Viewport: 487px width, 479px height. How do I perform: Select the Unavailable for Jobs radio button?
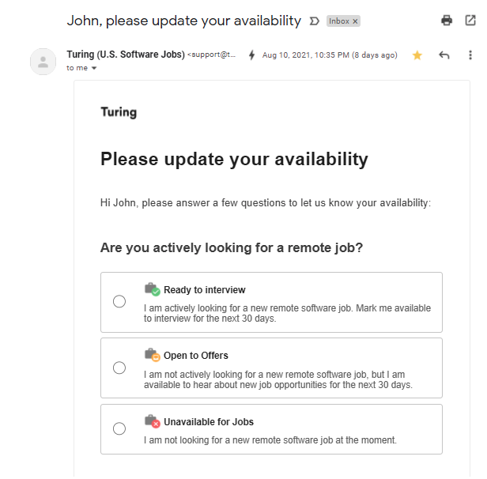pyautogui.click(x=119, y=428)
